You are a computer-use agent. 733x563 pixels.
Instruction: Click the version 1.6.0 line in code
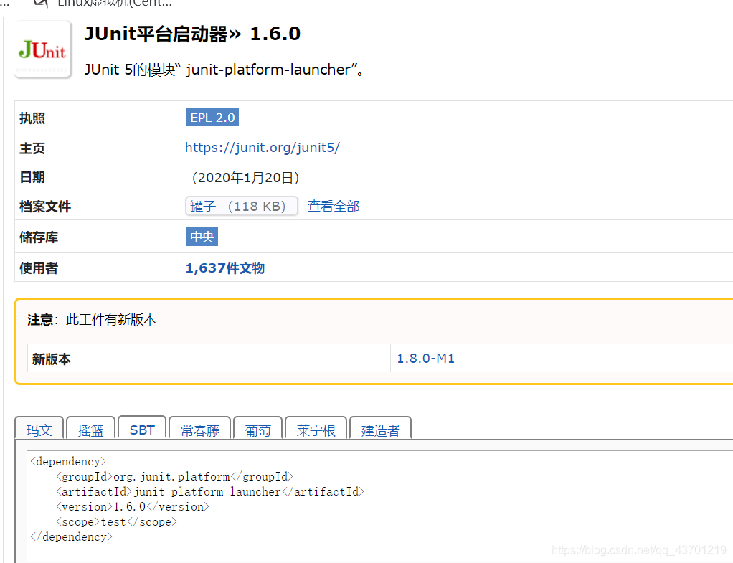tap(132, 506)
